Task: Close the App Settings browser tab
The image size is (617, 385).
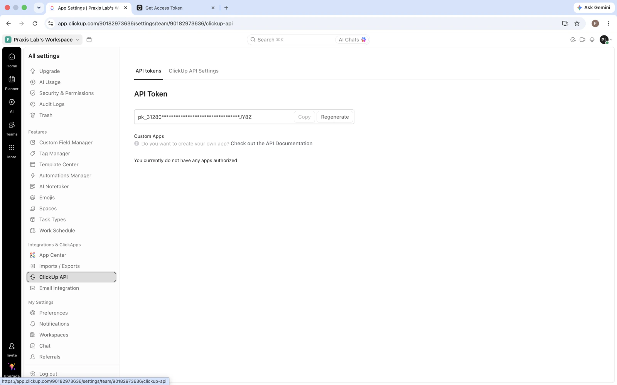Action: click(125, 8)
